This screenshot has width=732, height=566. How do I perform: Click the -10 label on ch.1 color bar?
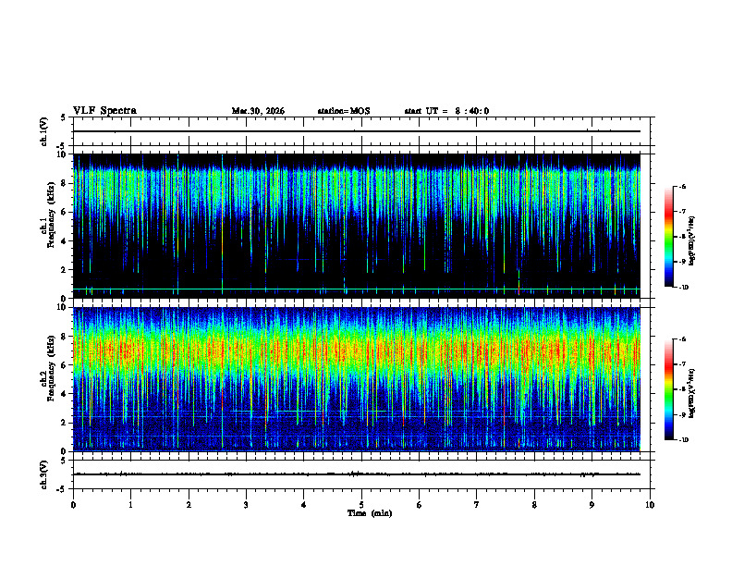tap(684, 288)
